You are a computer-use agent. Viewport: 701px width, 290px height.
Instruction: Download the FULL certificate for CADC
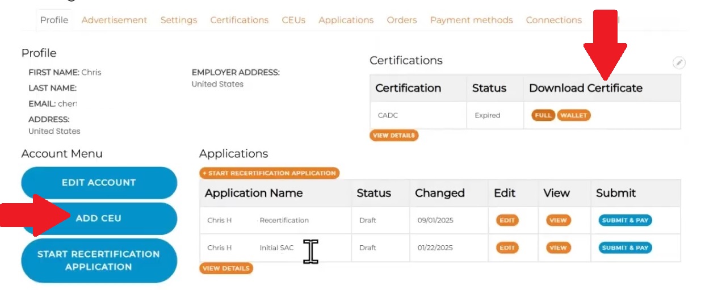pyautogui.click(x=543, y=115)
